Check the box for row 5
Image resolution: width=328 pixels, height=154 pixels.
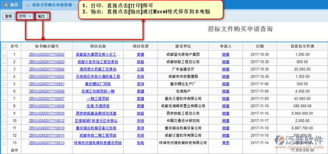click(x=4, y=84)
